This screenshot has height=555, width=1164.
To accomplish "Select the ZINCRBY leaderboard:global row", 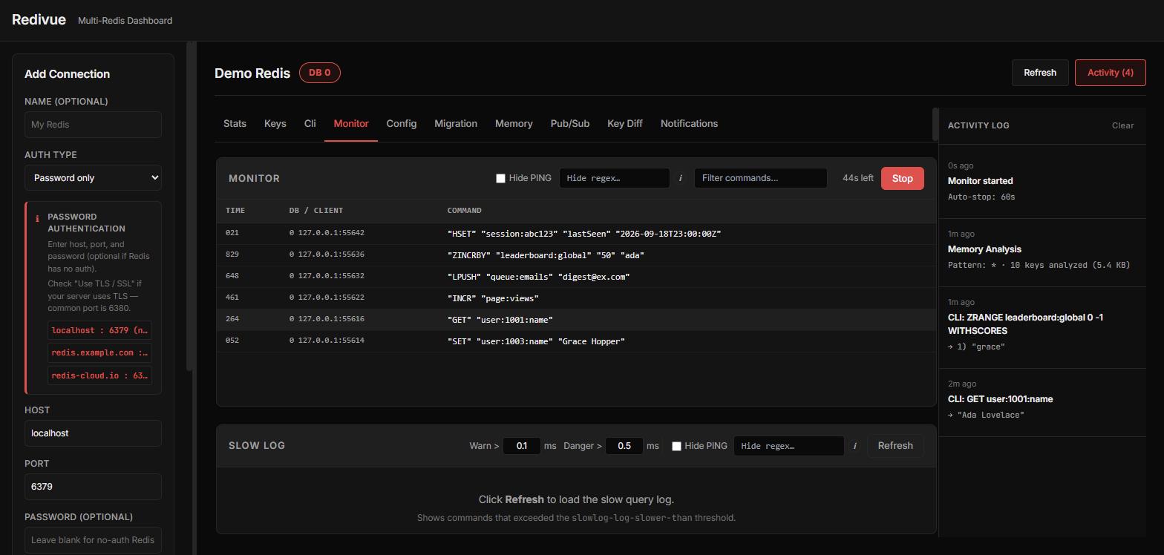I will 576,255.
